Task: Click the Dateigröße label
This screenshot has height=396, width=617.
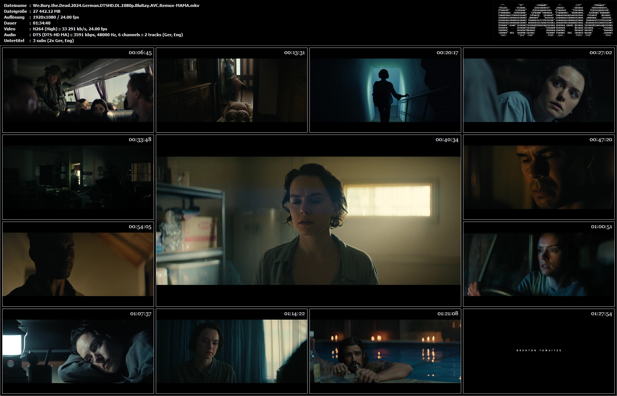Action: click(15, 11)
